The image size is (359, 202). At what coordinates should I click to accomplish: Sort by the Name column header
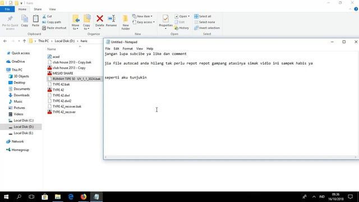52,49
